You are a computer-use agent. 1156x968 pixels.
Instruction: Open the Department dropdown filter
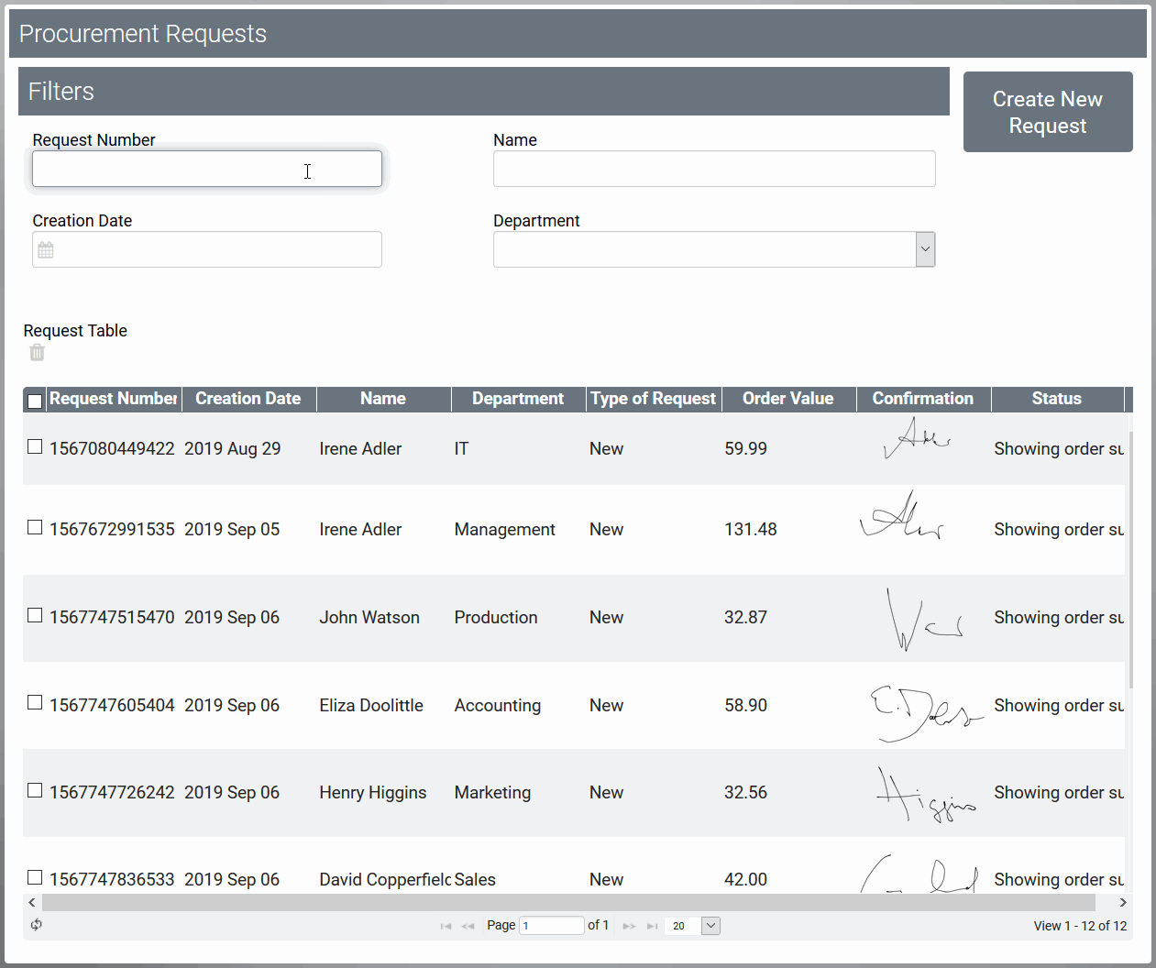click(x=925, y=249)
